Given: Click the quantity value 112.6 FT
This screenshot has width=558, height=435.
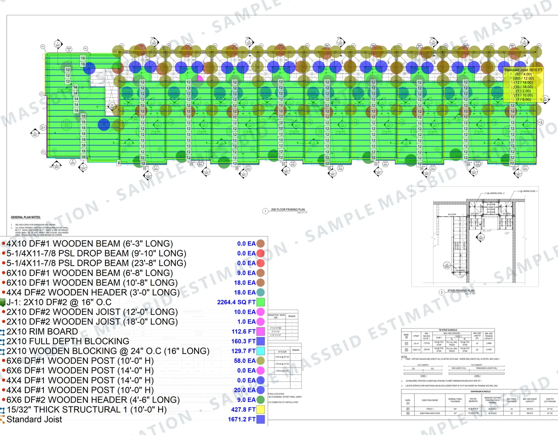Looking at the screenshot, I should pos(244,332).
